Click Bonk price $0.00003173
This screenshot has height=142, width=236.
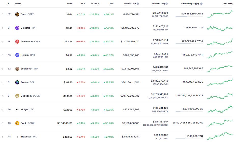coord(65,123)
